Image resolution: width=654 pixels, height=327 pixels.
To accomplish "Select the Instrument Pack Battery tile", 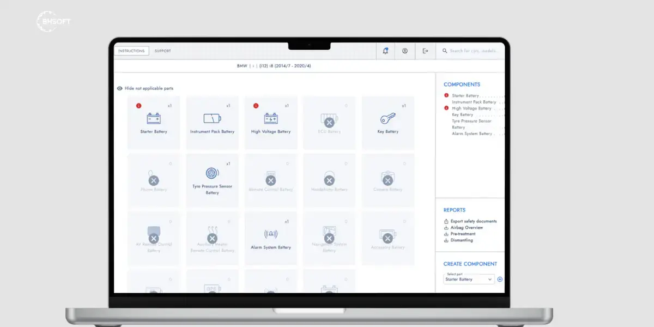I will (212, 123).
